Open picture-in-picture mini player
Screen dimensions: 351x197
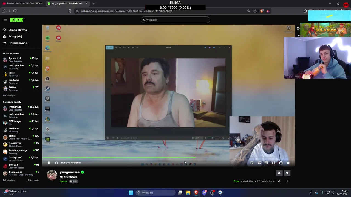pyautogui.click(x=252, y=163)
